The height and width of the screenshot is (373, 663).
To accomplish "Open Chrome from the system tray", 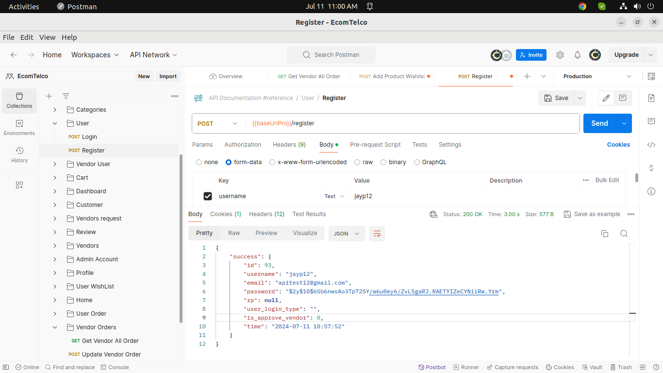I will pos(582,6).
